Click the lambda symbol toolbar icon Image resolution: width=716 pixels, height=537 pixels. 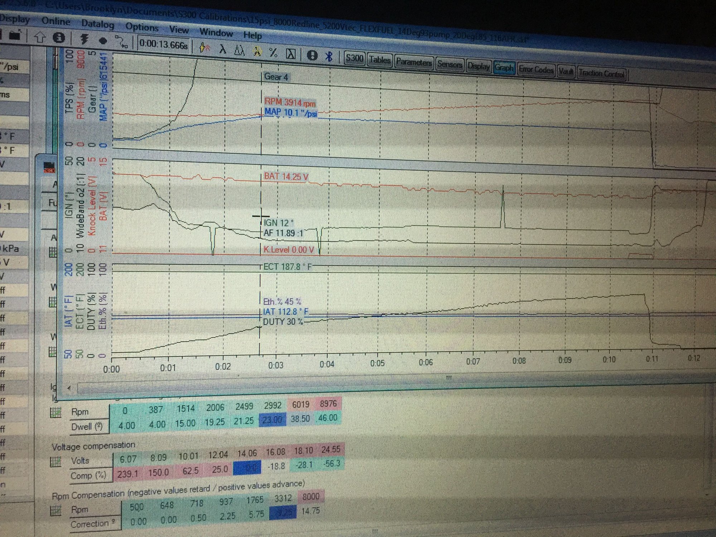pos(223,49)
